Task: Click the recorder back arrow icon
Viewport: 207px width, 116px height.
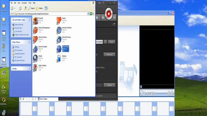Action: (100, 3)
